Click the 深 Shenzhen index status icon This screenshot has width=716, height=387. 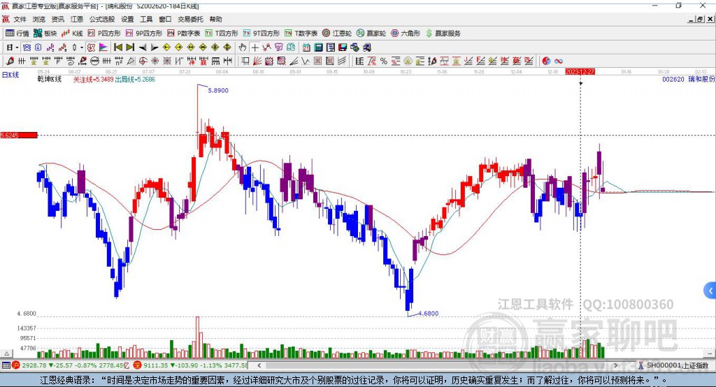coord(138,365)
